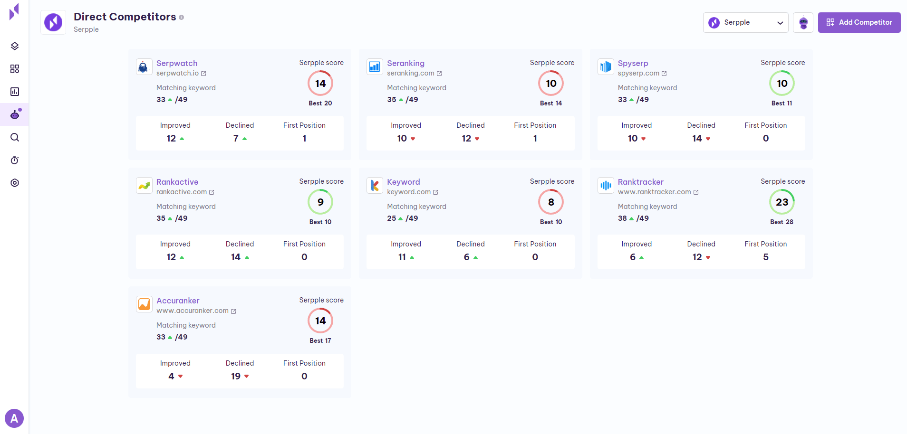This screenshot has height=434, width=907.
Task: Open the dashboard grid icon in sidebar
Action: coord(15,69)
